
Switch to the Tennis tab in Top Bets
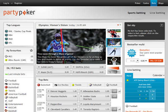[x=79, y=85]
